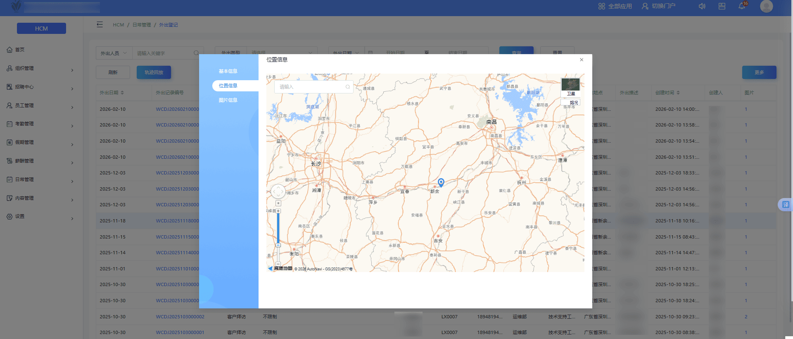This screenshot has width=793, height=339.
Task: Click the blue location pin near 新余
Action: [x=441, y=182]
